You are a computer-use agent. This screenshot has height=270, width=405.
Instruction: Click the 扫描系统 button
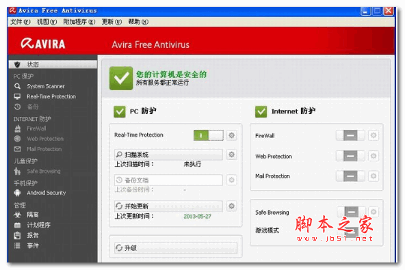[168, 154]
